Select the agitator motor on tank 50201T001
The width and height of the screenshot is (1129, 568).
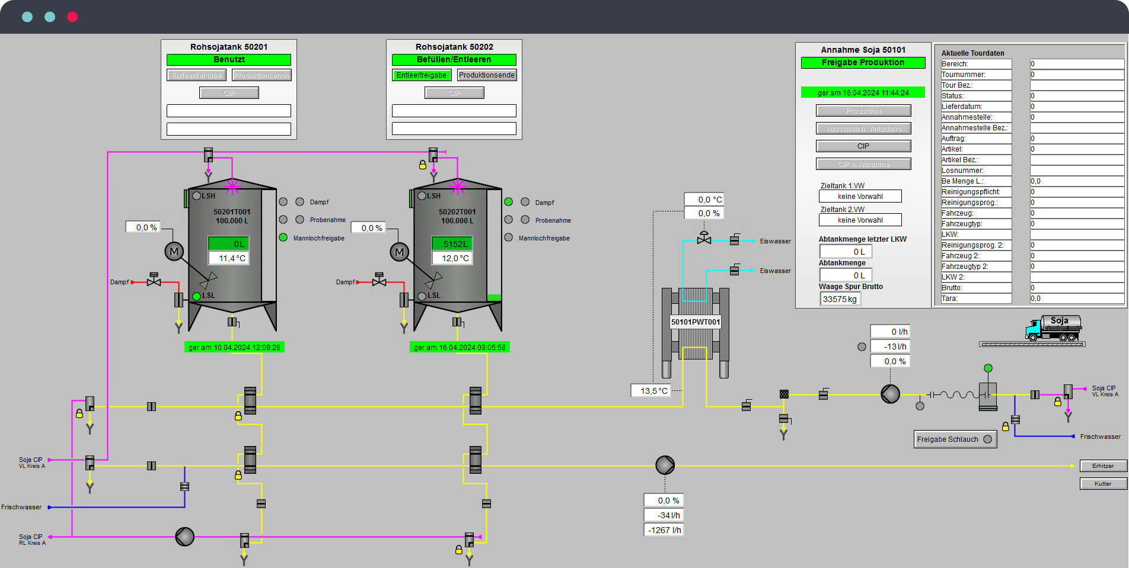click(174, 252)
